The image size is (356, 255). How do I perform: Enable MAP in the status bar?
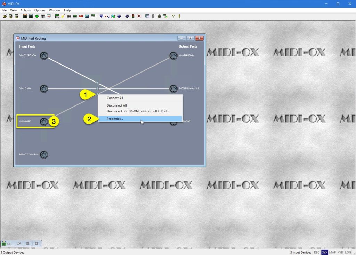click(333, 252)
